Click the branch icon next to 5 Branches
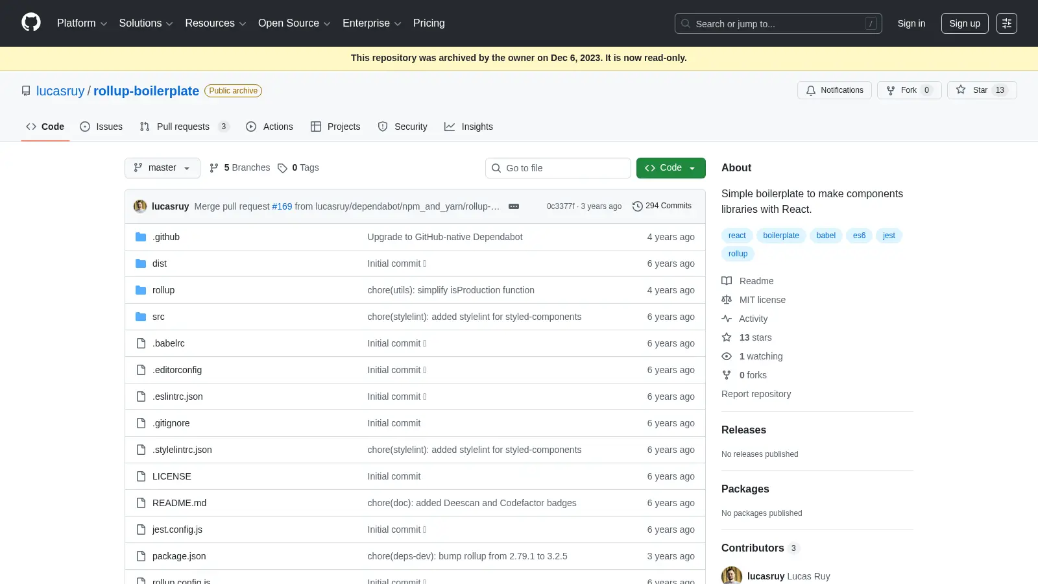The height and width of the screenshot is (584, 1038). (214, 168)
